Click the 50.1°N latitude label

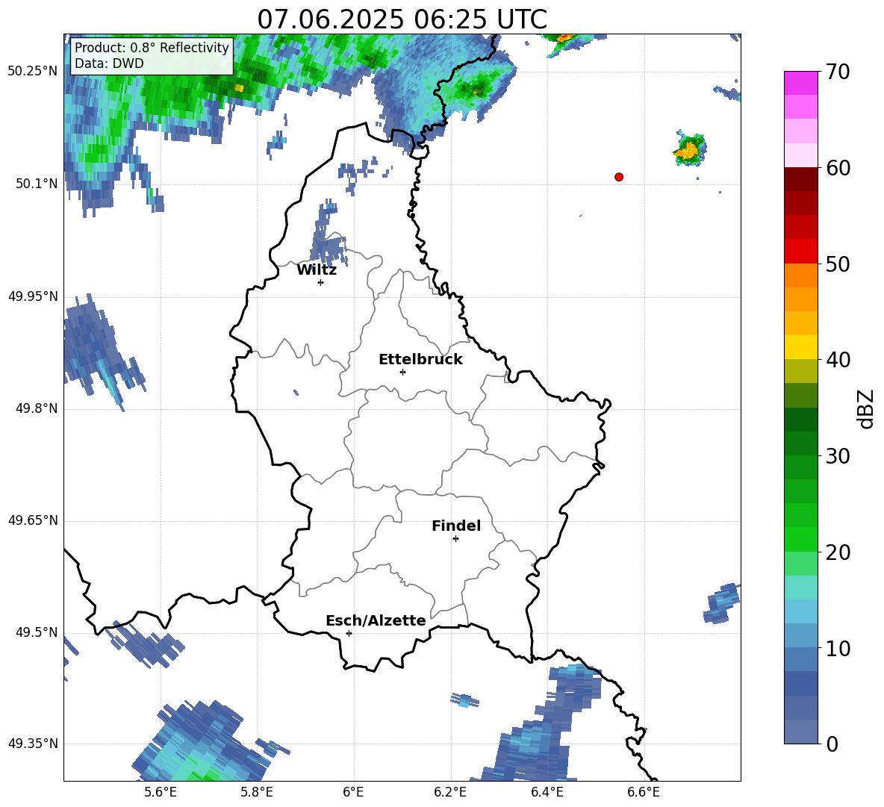tap(37, 184)
